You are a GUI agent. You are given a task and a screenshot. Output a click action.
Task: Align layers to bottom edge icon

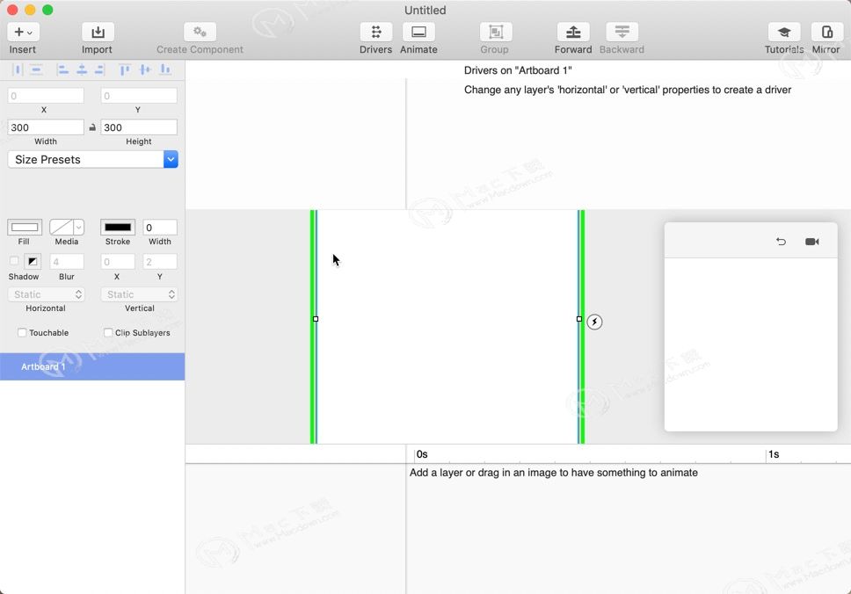tap(165, 69)
